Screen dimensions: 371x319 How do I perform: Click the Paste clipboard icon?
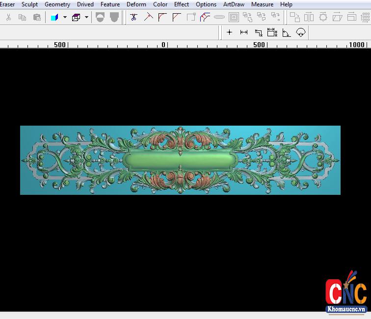coord(37,17)
